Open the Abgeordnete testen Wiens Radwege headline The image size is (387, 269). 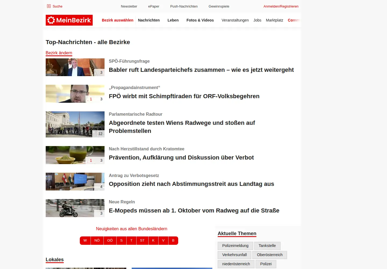tap(182, 127)
